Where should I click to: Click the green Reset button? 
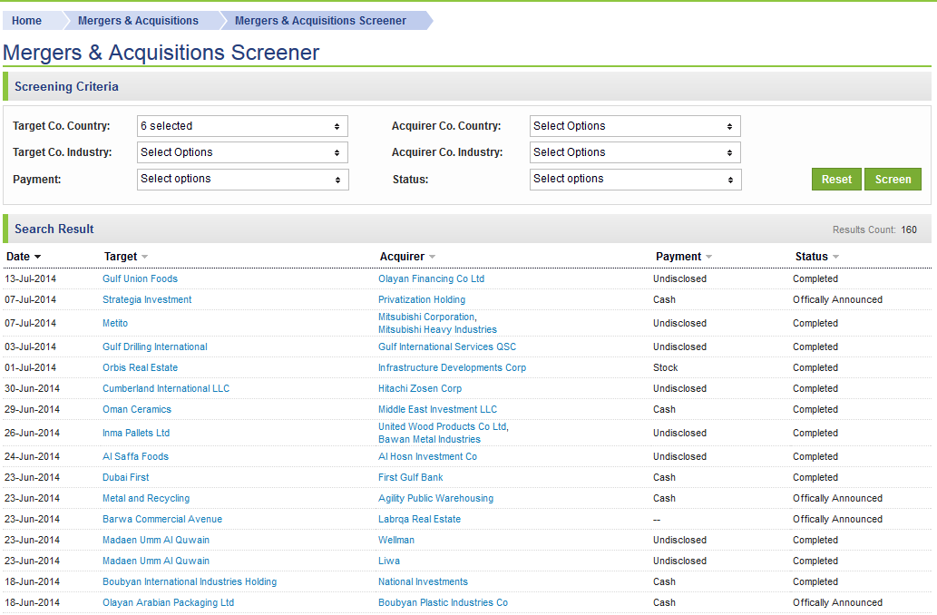pyautogui.click(x=836, y=180)
